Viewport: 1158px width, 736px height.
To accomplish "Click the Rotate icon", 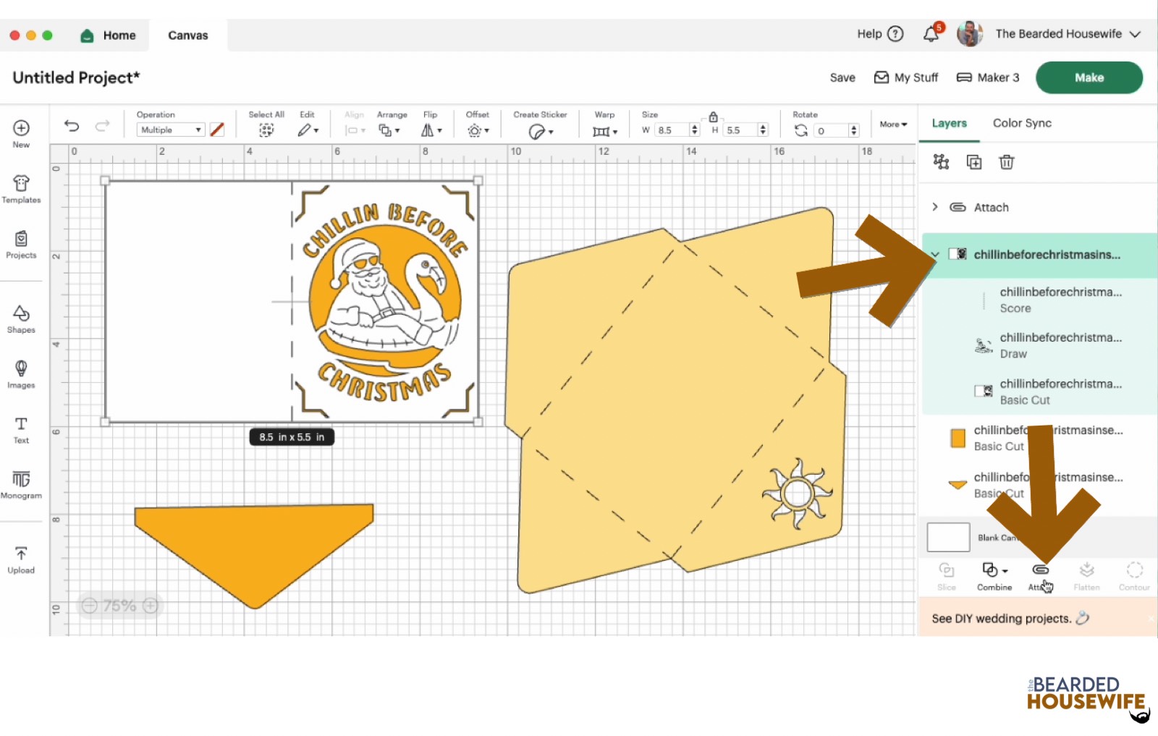I will 800,130.
